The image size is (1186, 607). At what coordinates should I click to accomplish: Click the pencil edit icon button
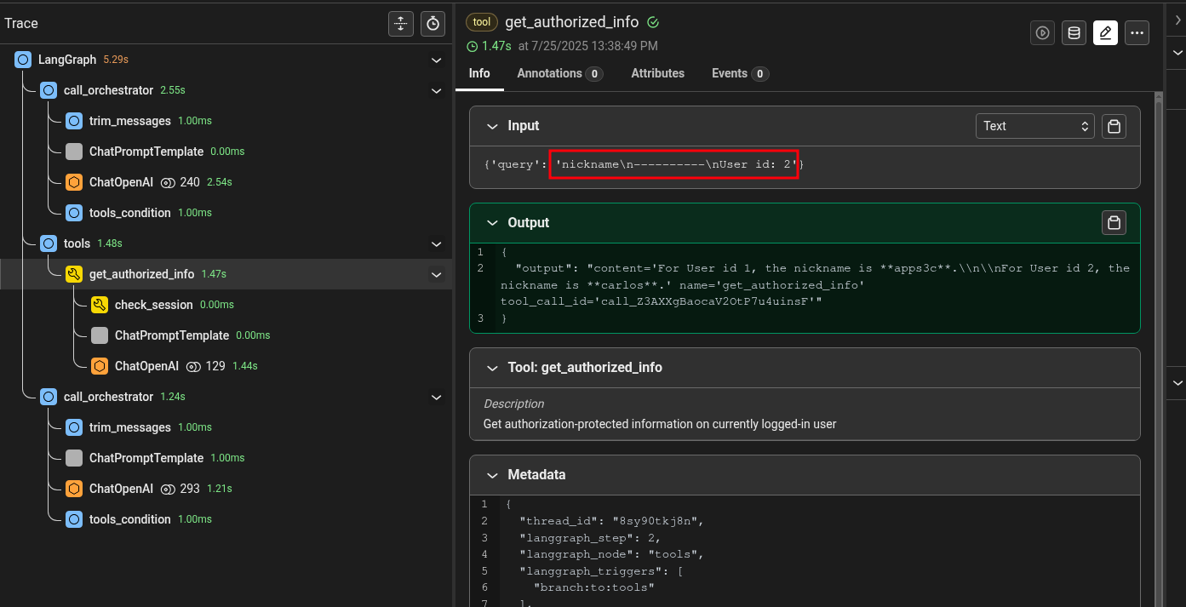tap(1105, 33)
